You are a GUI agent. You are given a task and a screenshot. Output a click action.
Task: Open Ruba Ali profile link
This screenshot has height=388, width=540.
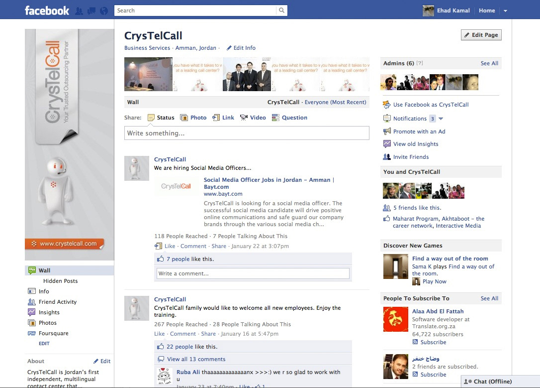[x=188, y=372]
